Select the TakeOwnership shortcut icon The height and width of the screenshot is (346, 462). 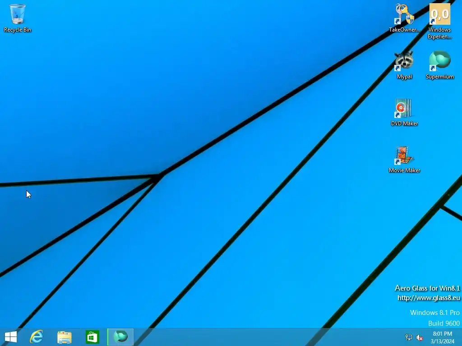404,18
